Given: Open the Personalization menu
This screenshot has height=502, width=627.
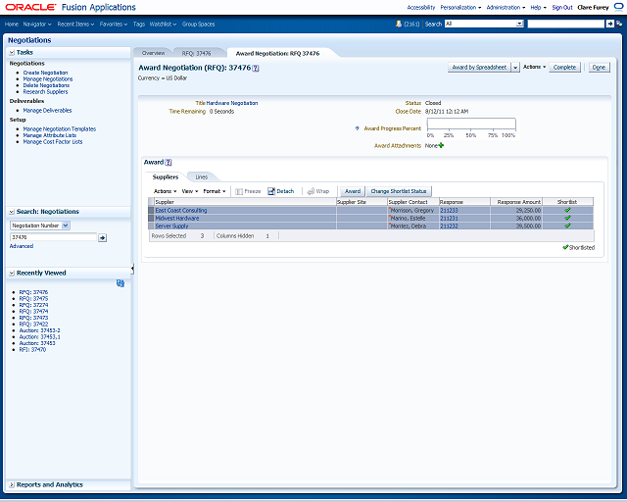Looking at the screenshot, I should [460, 7].
